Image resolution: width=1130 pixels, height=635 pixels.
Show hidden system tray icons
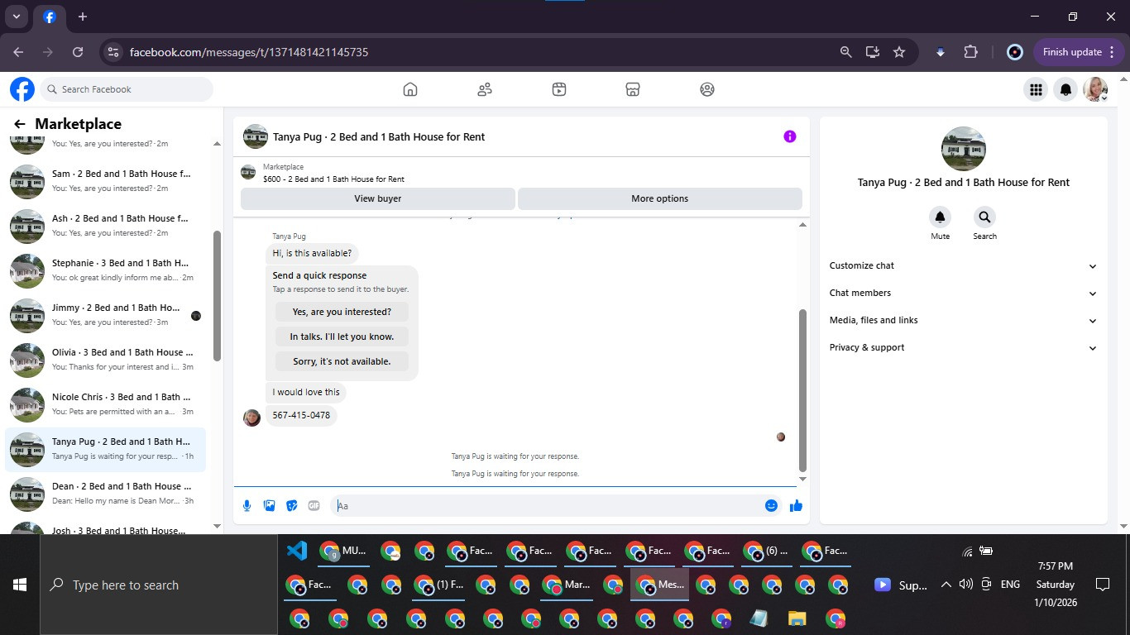click(x=946, y=585)
